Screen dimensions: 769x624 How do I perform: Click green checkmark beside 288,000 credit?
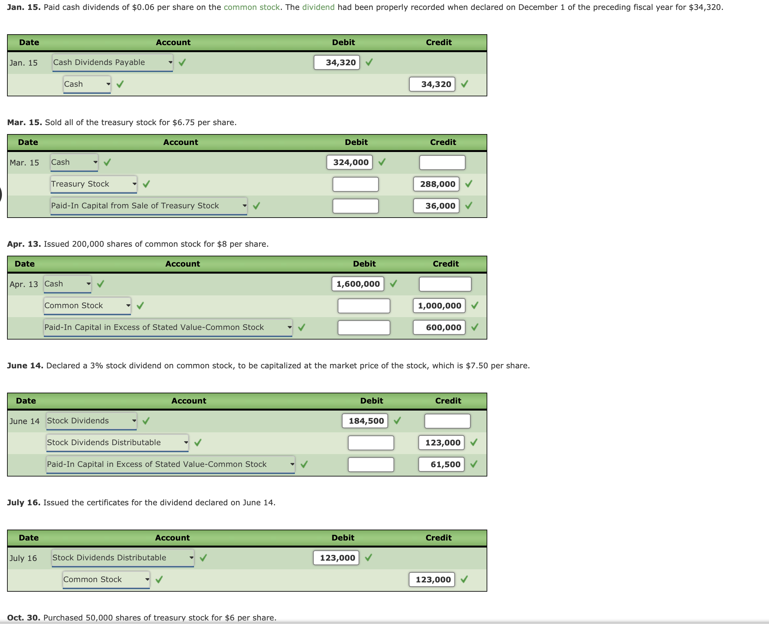pyautogui.click(x=468, y=184)
